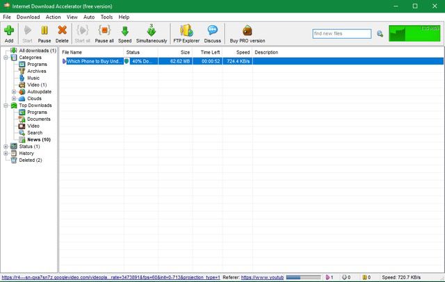The width and height of the screenshot is (445, 282).
Task: Click the Discuss chat bubble icon
Action: point(213,31)
